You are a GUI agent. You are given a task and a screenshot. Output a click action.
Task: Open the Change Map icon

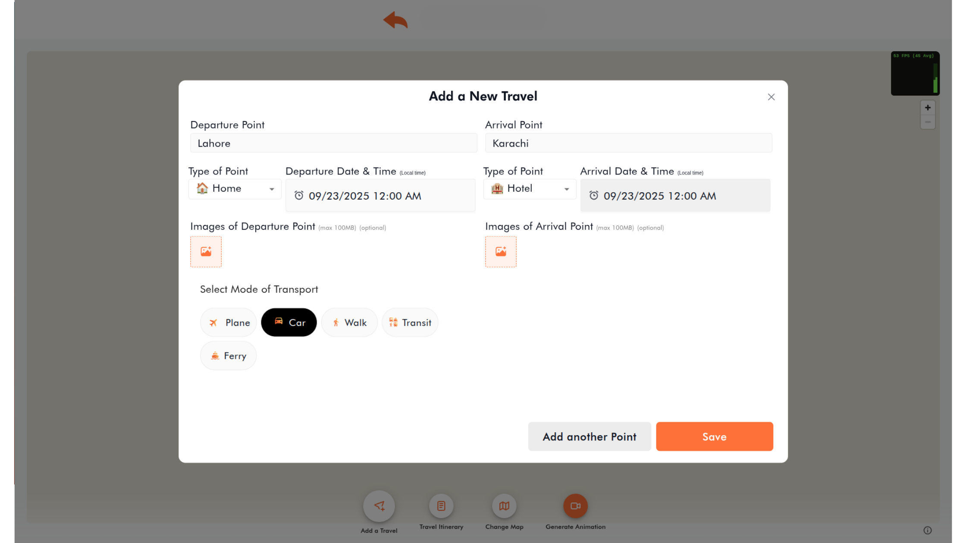tap(504, 506)
